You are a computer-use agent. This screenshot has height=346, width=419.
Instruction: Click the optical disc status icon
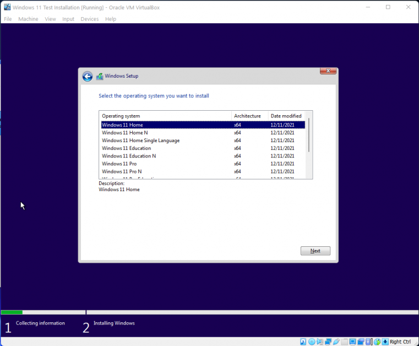[x=312, y=342]
